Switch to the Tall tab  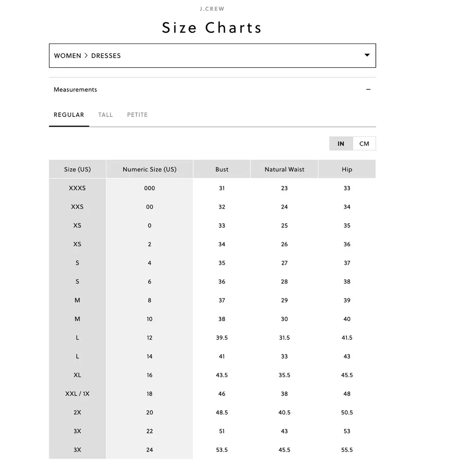point(105,115)
